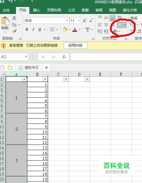Click the 启用内容 button
142x183 pixels.
[x=76, y=45]
